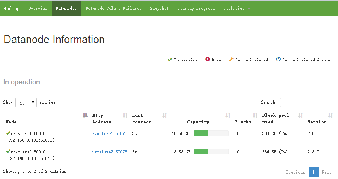Click page 1 pagination button
This screenshot has height=179, width=338.
314,172
